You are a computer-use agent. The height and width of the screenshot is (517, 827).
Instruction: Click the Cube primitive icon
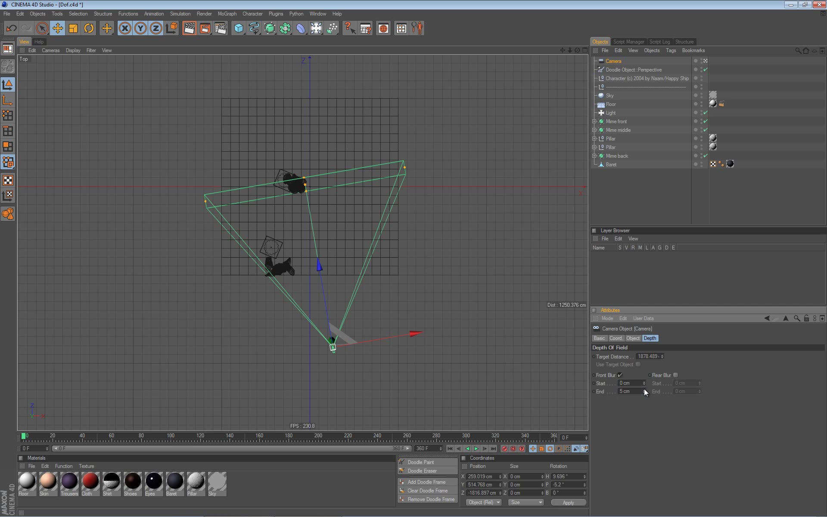[x=238, y=28]
